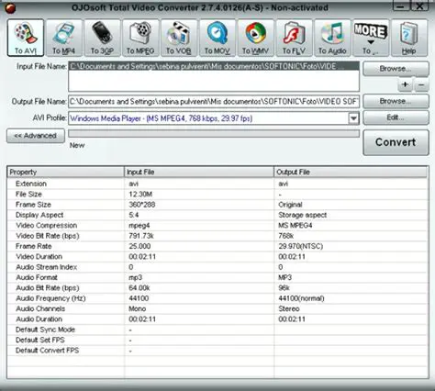
Task: Click the 791.73k input bit rate
Action: (x=141, y=236)
